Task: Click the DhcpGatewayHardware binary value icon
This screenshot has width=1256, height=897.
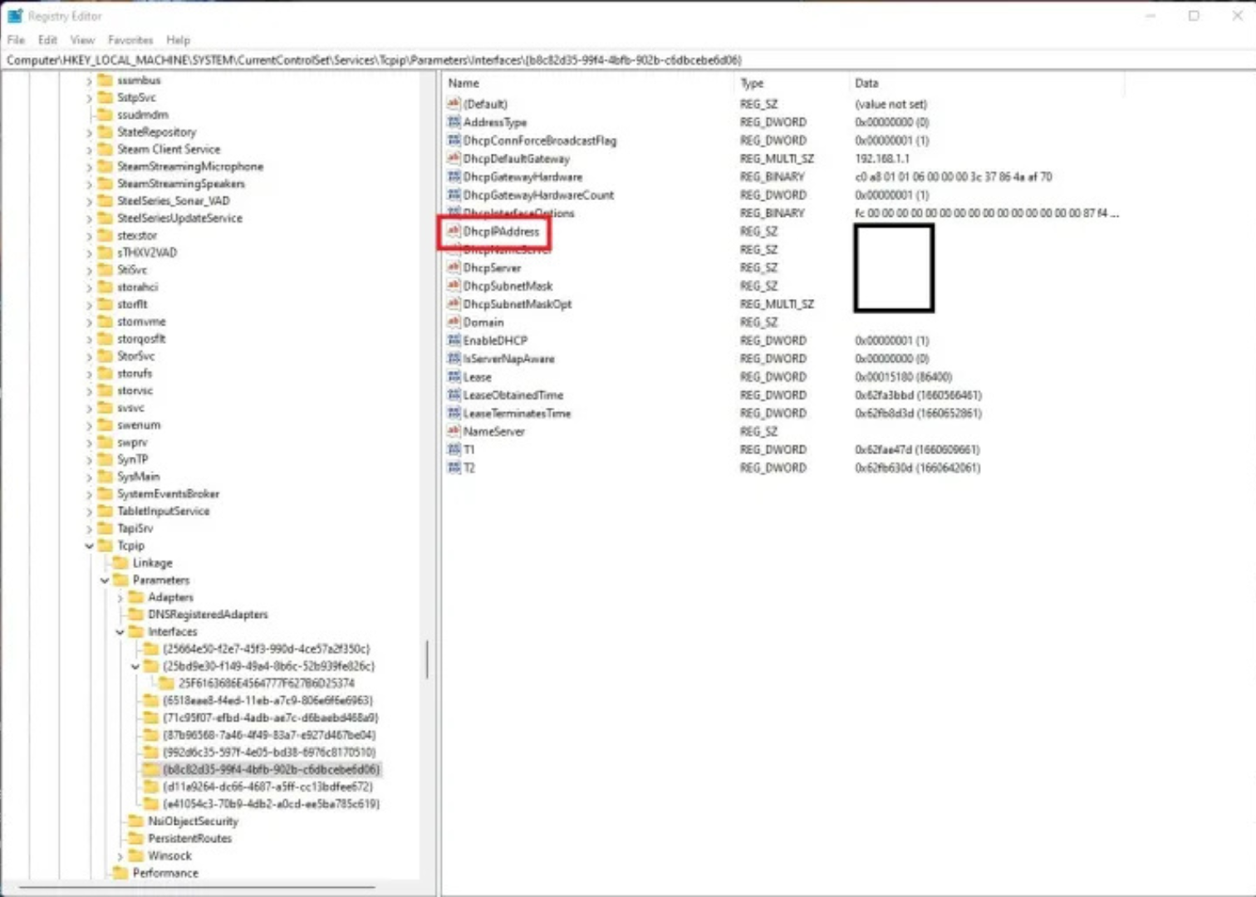Action: pyautogui.click(x=454, y=177)
